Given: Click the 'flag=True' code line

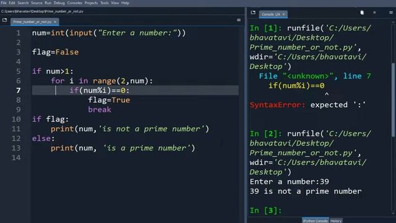Looking at the screenshot, I should point(109,100).
